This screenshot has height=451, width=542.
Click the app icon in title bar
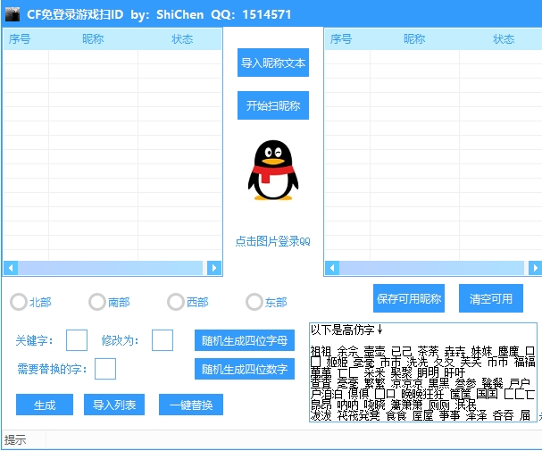coord(13,14)
